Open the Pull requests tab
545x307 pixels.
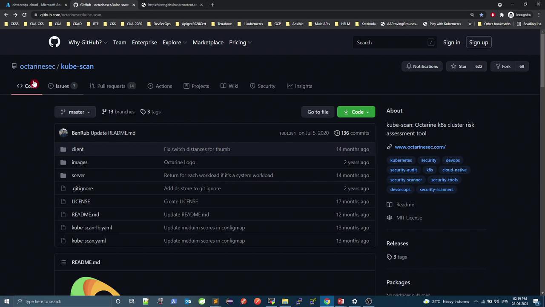(111, 86)
